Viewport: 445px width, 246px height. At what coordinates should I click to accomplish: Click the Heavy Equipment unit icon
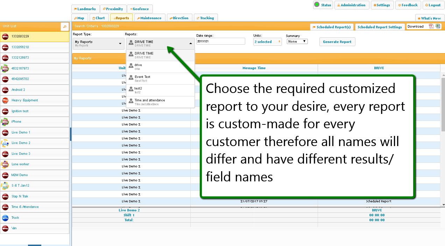point(5,101)
